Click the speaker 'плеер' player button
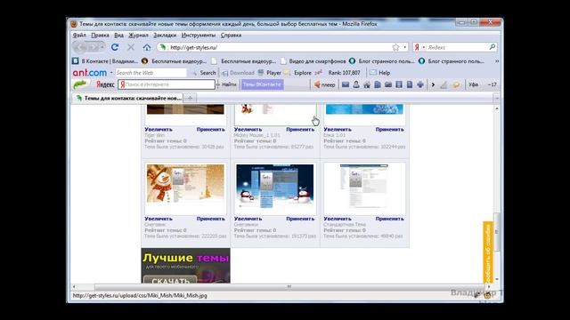Viewport: 570px width, 320px height. (x=324, y=84)
